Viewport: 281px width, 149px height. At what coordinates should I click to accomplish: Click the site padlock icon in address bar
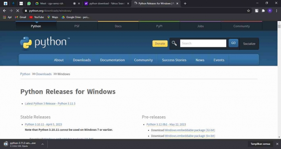(26, 11)
